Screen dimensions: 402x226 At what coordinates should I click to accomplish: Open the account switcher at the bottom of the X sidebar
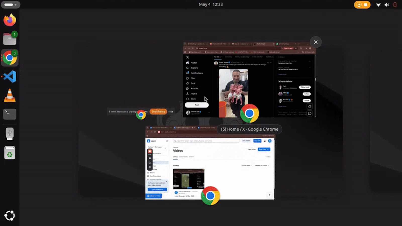(198, 113)
